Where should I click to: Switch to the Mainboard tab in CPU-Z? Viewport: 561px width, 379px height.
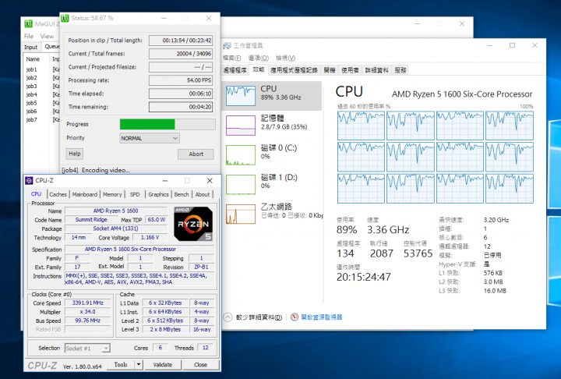tap(85, 194)
